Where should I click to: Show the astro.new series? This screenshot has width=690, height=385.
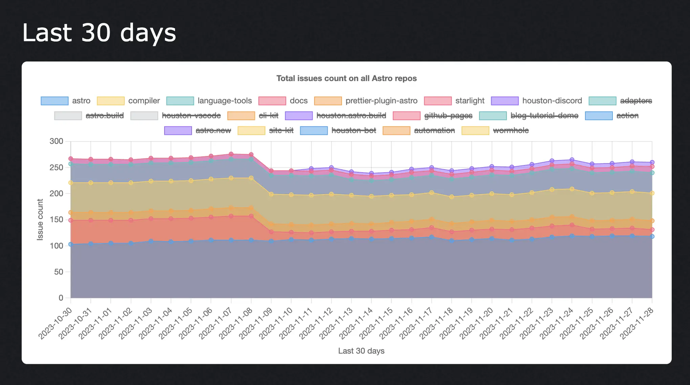pyautogui.click(x=178, y=130)
